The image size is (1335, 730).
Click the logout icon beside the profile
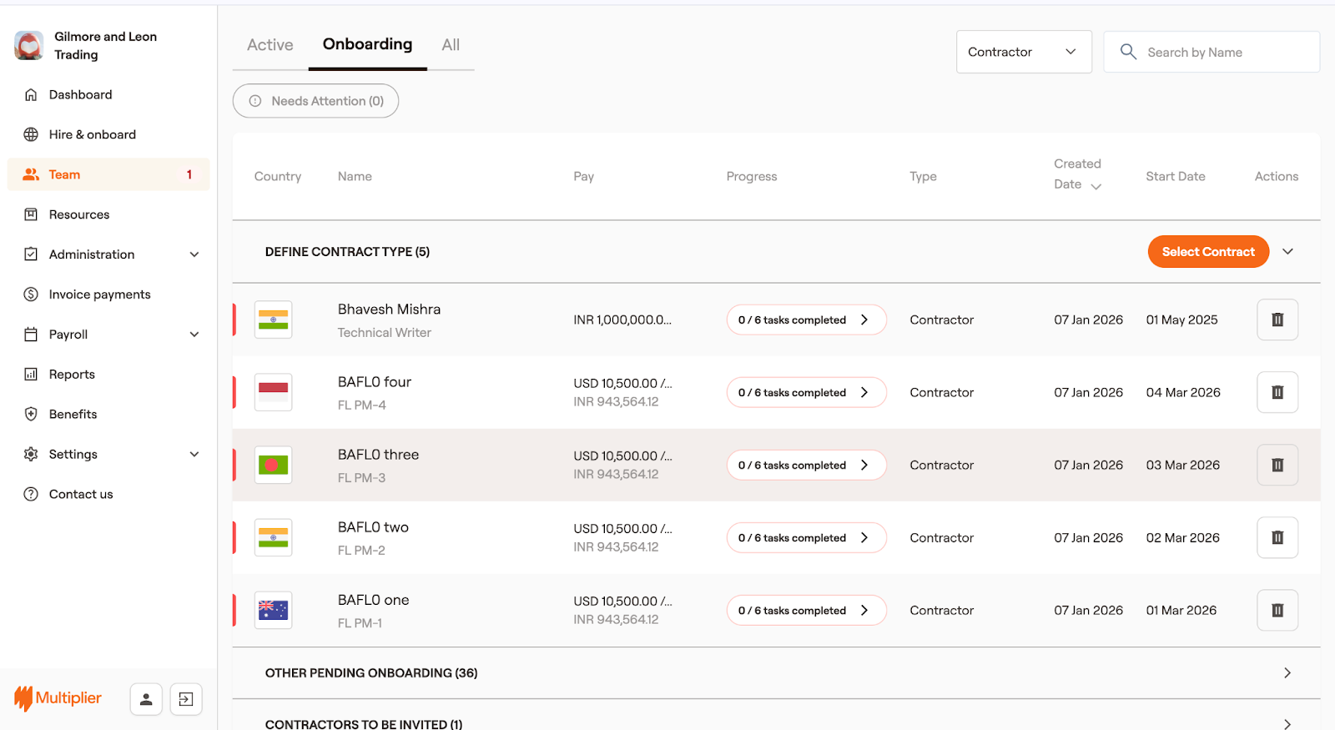(x=186, y=699)
